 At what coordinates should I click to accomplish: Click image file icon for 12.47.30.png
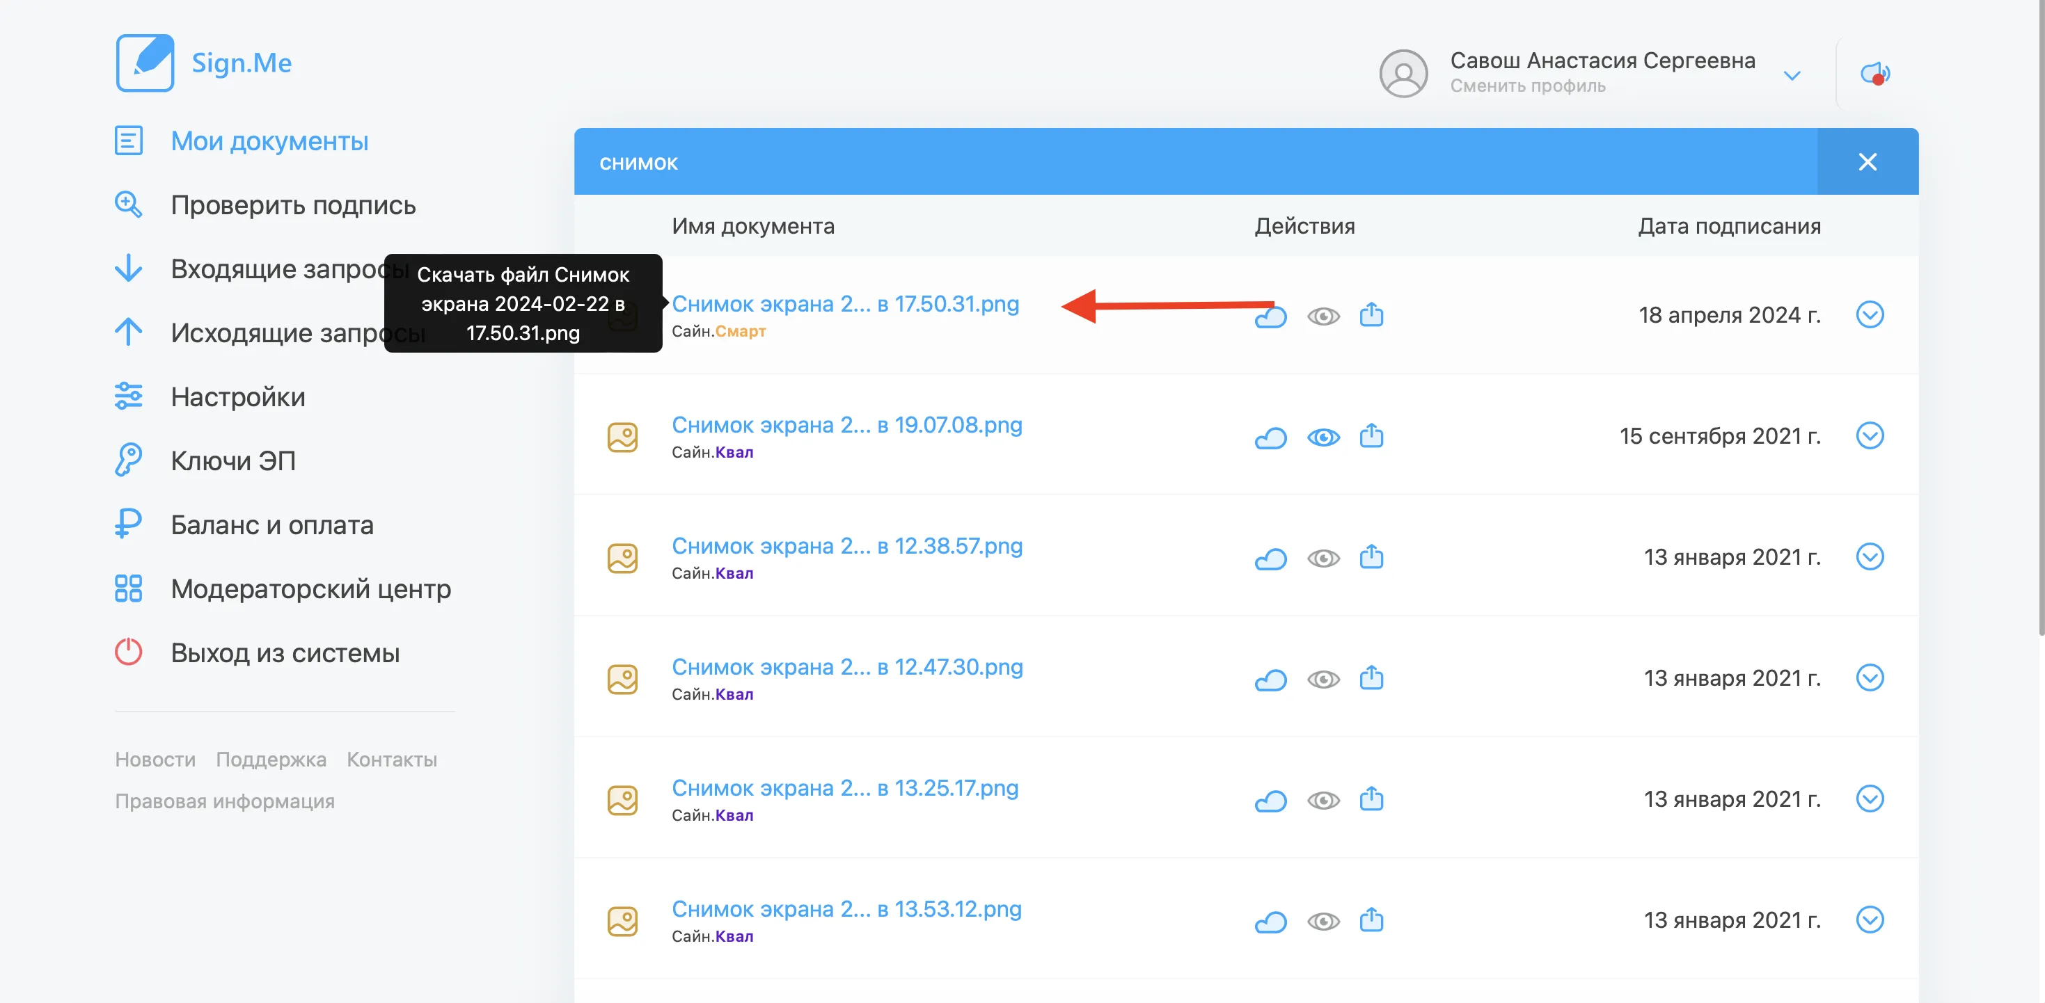[622, 680]
